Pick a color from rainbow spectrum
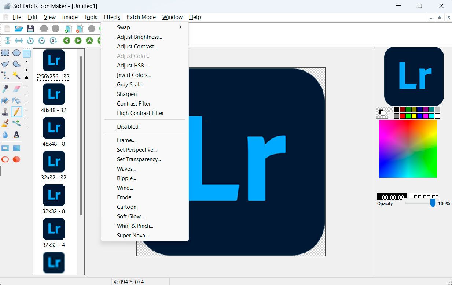The image size is (452, 285). [x=408, y=149]
